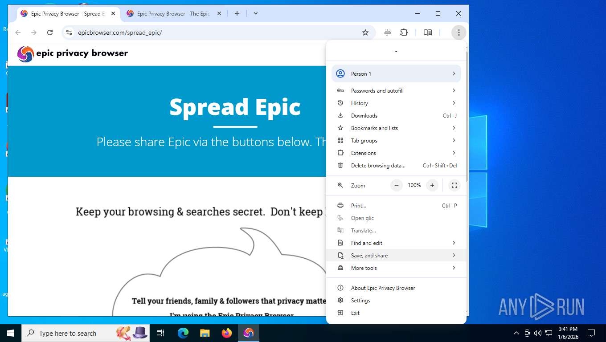Click the printer icon beside Print
Viewport: 606px width, 342px height.
pyautogui.click(x=340, y=205)
